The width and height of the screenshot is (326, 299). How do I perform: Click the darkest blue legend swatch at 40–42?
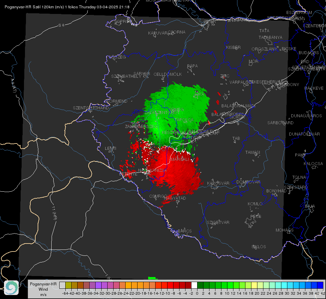click(320, 285)
